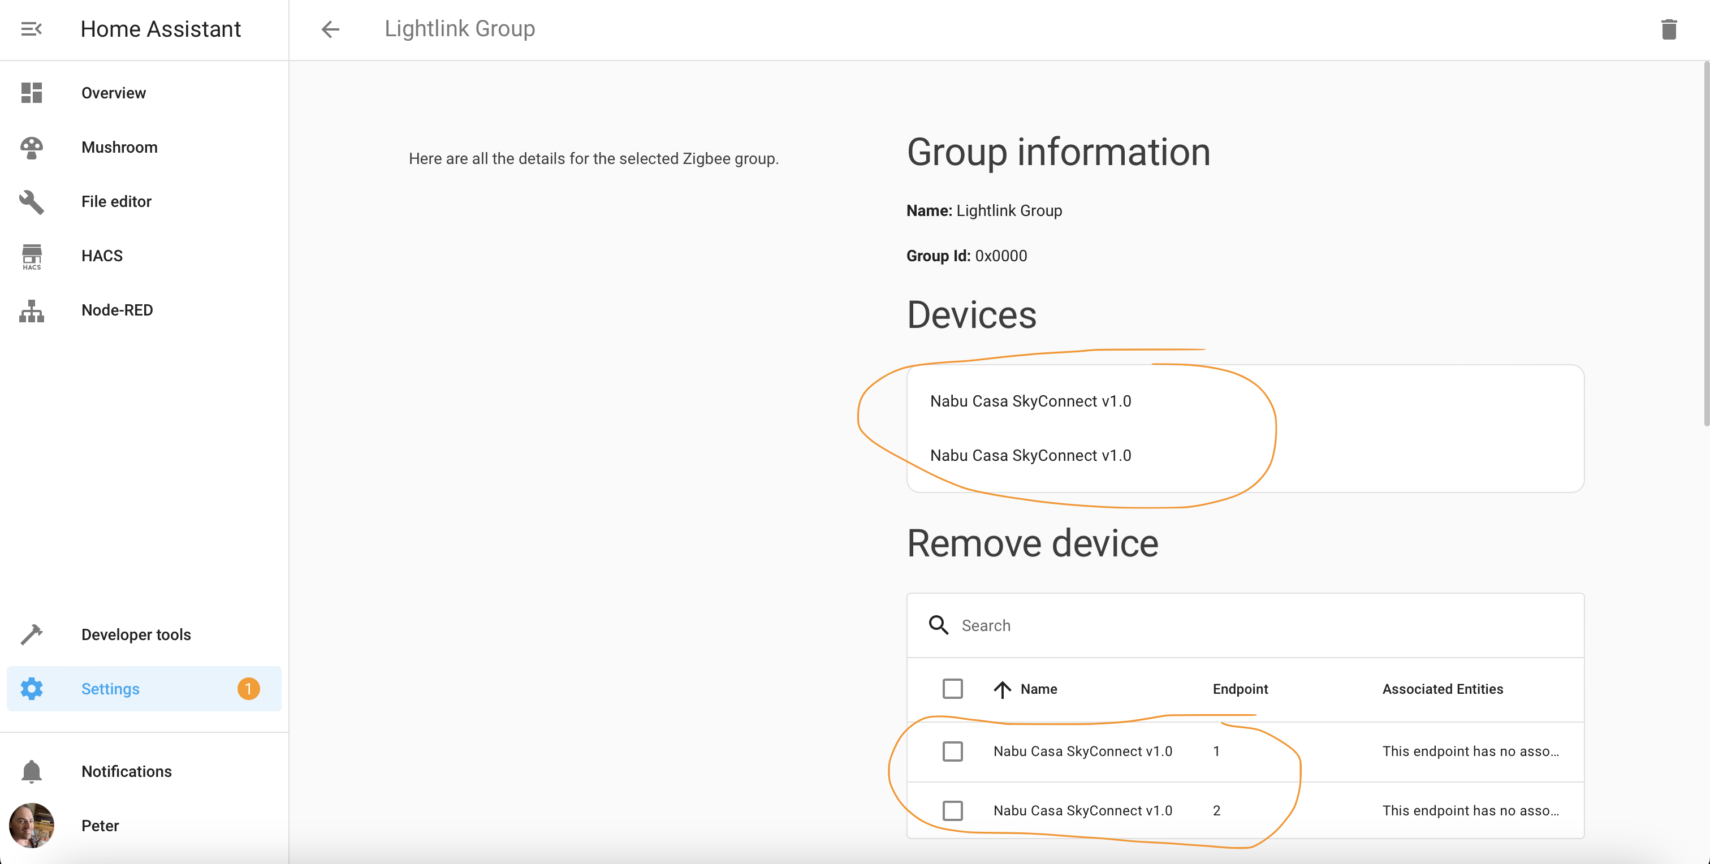
Task: Sort by Associated Entities column
Action: point(1442,689)
